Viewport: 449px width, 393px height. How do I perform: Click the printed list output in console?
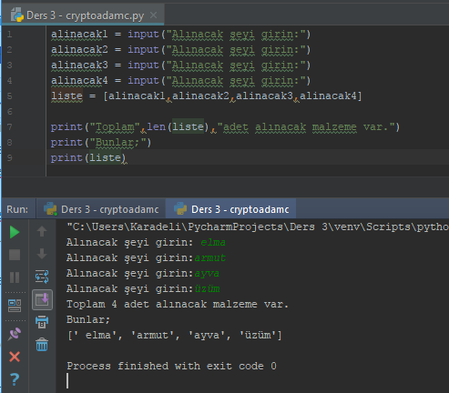(174, 336)
